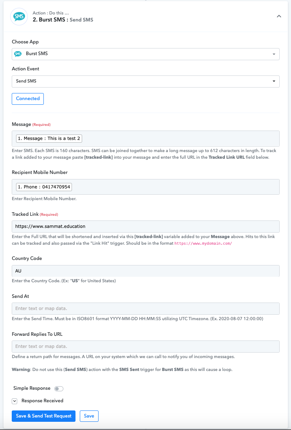Click Save & Send Test Request
The image size is (291, 430).
point(43,416)
